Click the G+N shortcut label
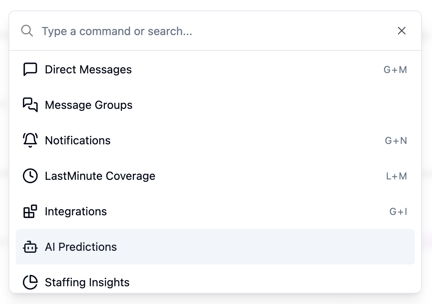The image size is (432, 304). [396, 141]
